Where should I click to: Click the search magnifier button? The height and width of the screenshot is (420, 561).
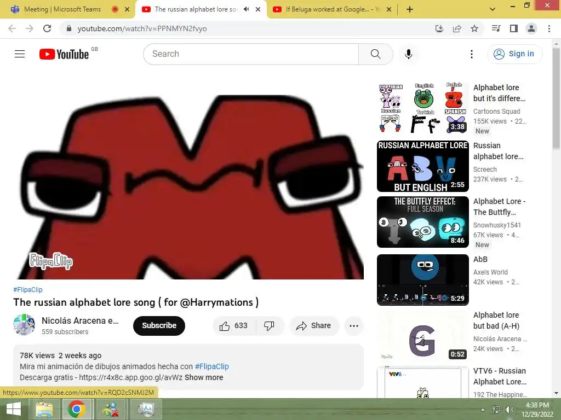click(375, 54)
